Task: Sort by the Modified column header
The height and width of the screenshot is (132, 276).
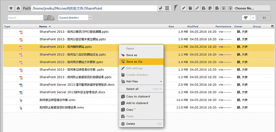Action: [193, 27]
